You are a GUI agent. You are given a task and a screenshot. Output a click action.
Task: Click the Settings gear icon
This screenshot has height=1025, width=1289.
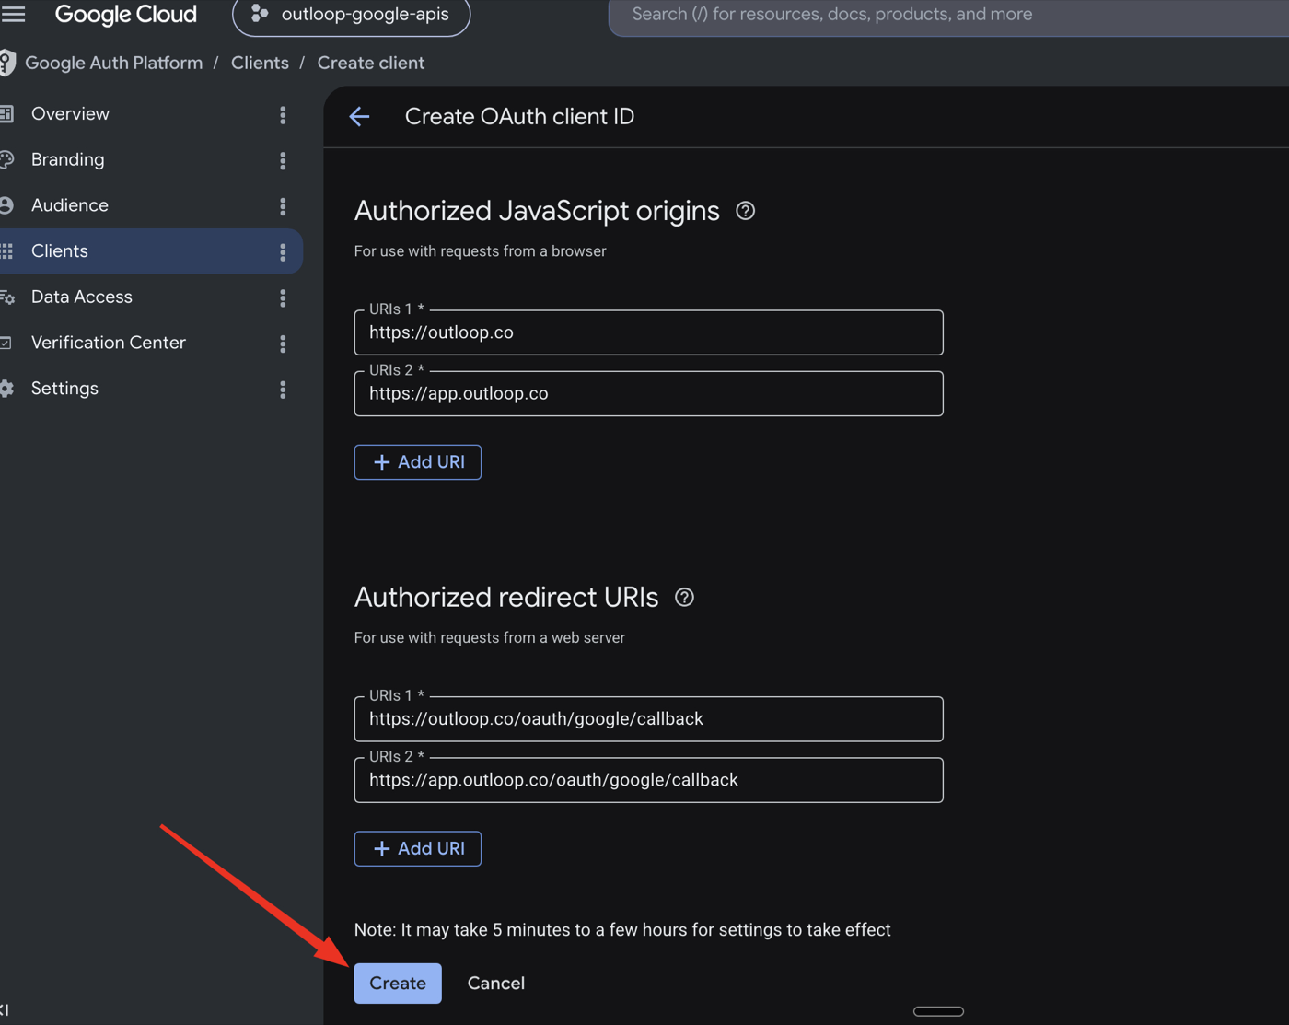(x=6, y=389)
